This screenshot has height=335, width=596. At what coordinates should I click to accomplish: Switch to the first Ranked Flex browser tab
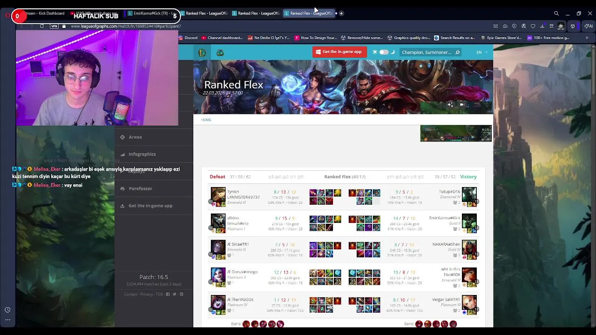point(203,13)
